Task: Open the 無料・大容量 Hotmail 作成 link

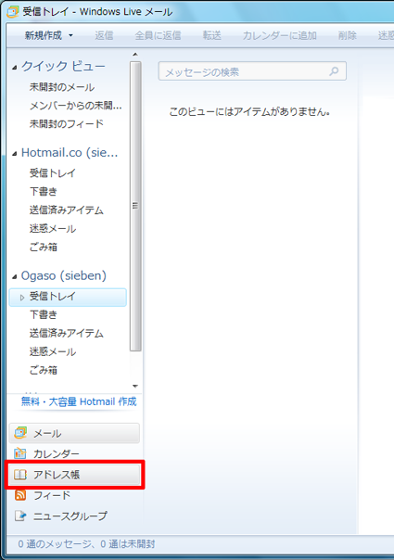Action: point(79,401)
